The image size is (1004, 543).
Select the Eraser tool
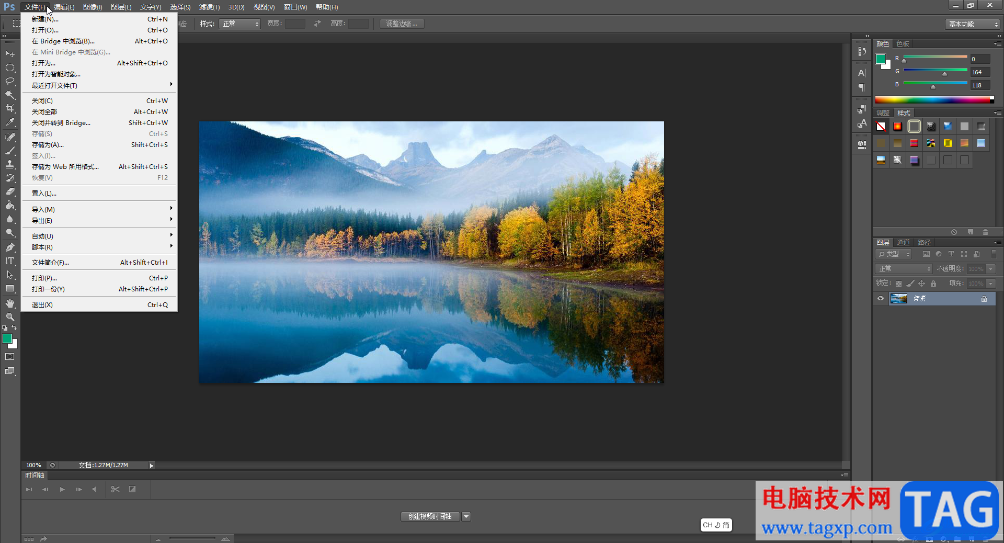[10, 191]
